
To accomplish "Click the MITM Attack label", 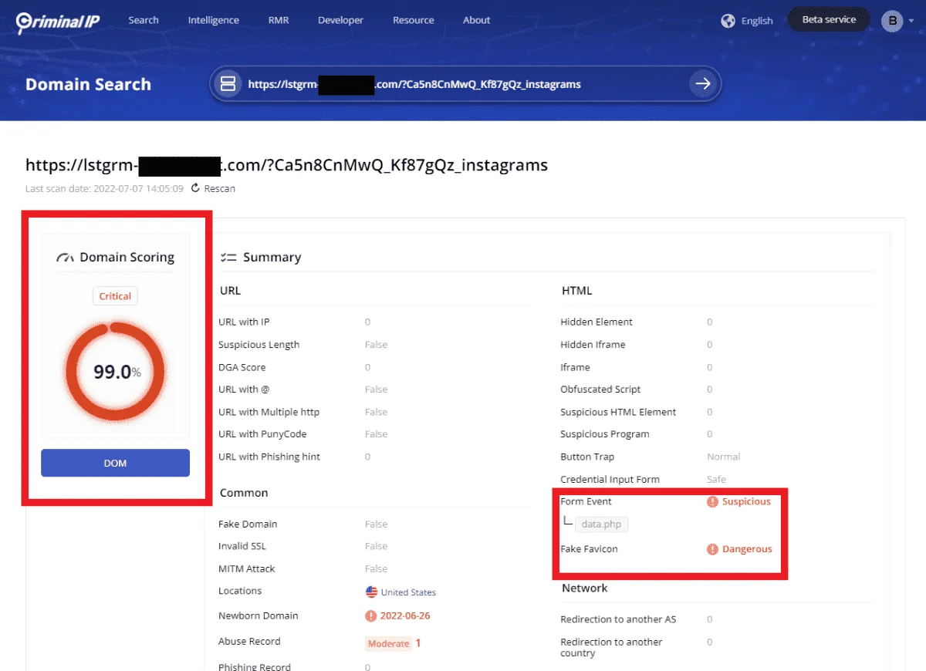I will click(246, 568).
